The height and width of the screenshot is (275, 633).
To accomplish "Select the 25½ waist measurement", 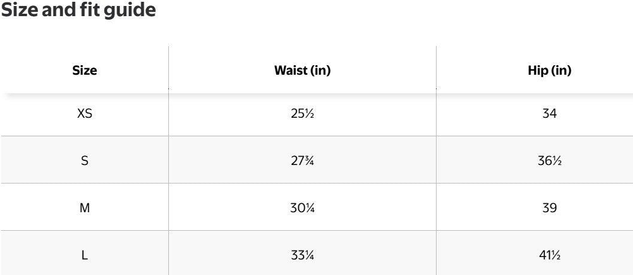I will pos(302,113).
